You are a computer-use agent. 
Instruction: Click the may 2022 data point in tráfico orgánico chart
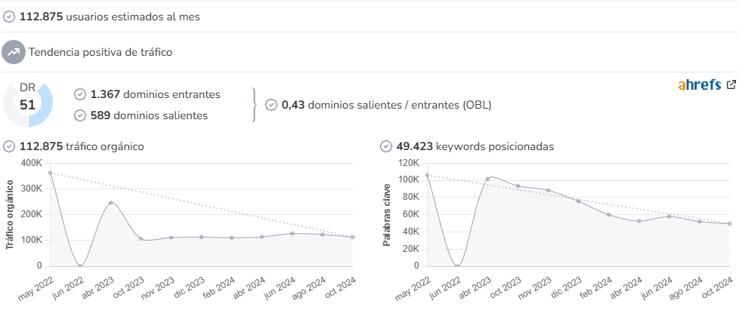pyautogui.click(x=50, y=172)
